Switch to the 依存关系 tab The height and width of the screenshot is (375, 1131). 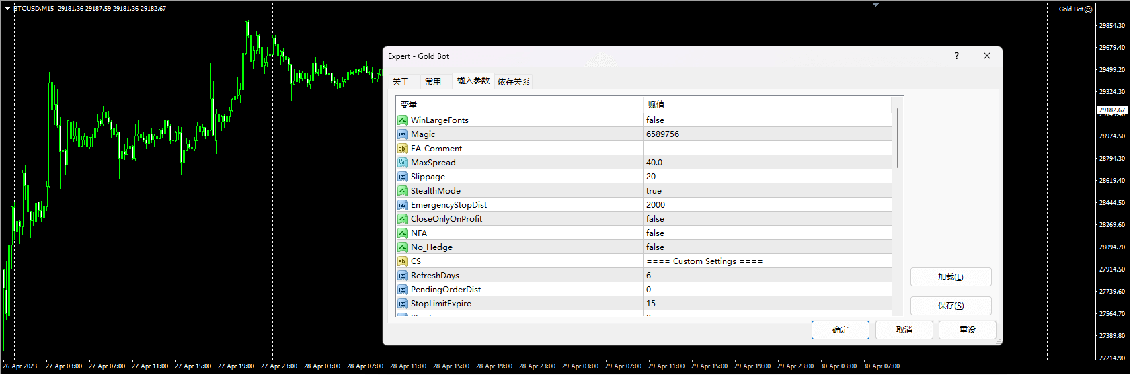(x=513, y=82)
